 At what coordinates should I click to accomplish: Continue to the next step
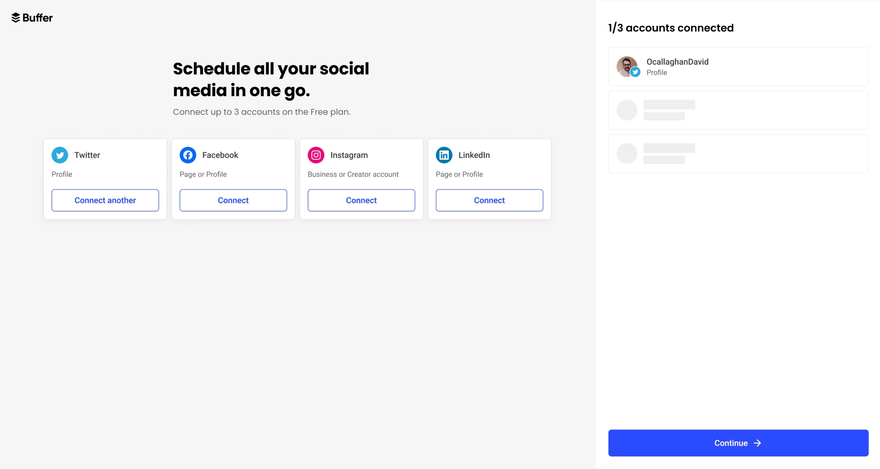738,443
